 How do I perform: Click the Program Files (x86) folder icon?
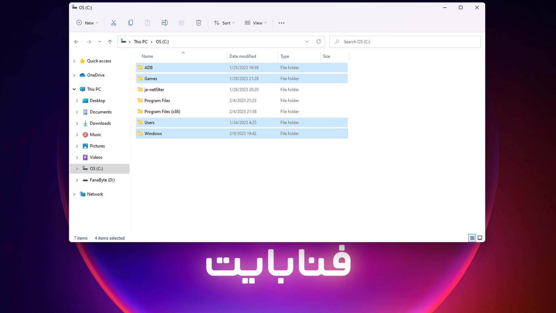tap(140, 111)
